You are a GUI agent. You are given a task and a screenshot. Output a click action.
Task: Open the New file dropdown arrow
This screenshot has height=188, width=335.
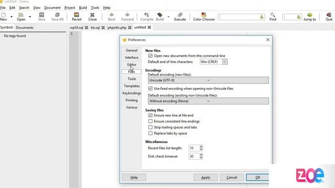click(12, 17)
